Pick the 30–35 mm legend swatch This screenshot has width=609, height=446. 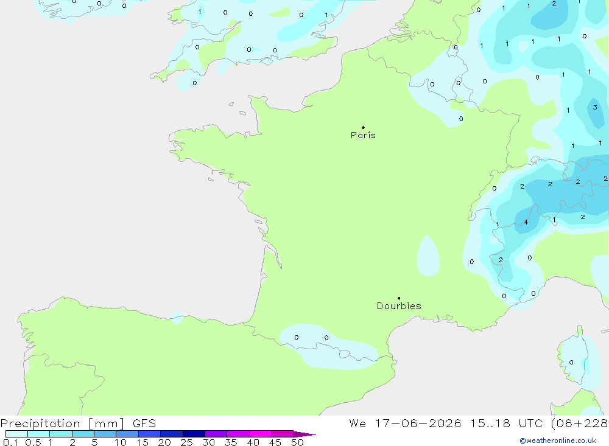(216, 434)
